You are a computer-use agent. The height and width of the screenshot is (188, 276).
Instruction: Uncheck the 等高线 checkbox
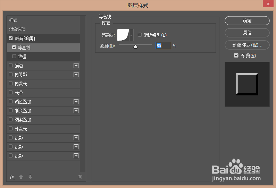tap(14, 47)
